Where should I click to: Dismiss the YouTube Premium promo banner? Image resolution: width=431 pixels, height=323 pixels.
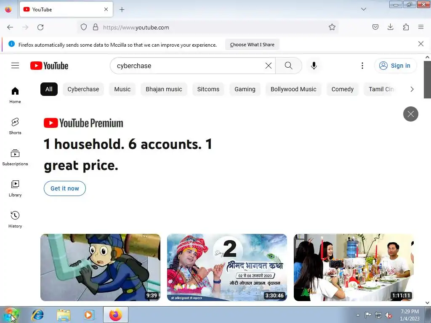pos(411,114)
